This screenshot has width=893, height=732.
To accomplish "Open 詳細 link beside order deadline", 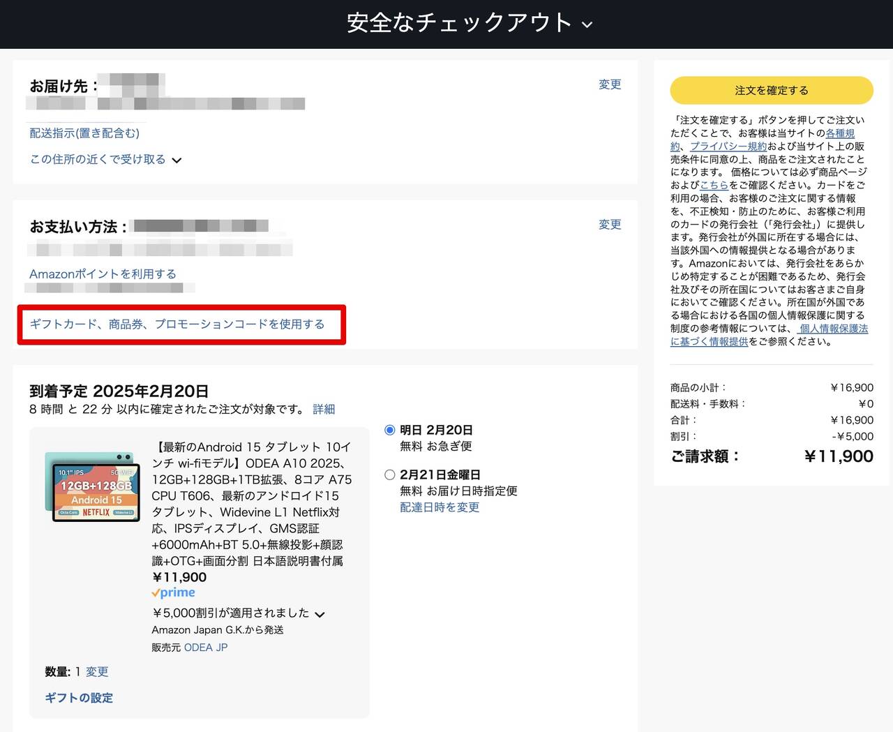I will coord(324,410).
